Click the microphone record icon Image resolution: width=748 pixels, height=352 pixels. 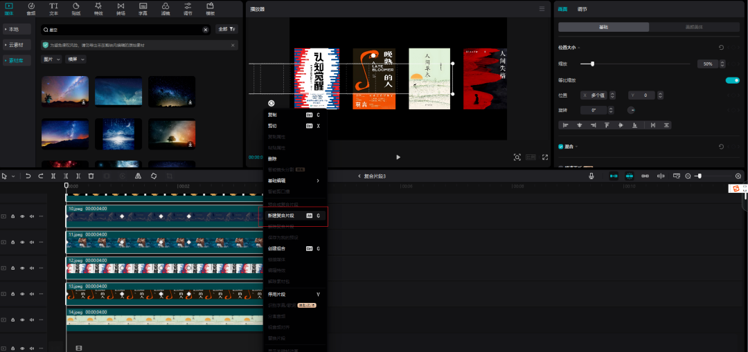click(591, 176)
